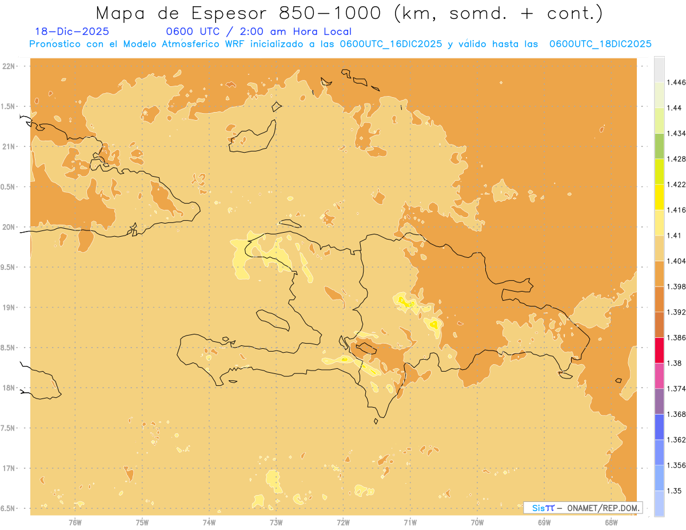686x530 pixels.
Task: Select the "71W" longitude label
Action: tap(410, 523)
